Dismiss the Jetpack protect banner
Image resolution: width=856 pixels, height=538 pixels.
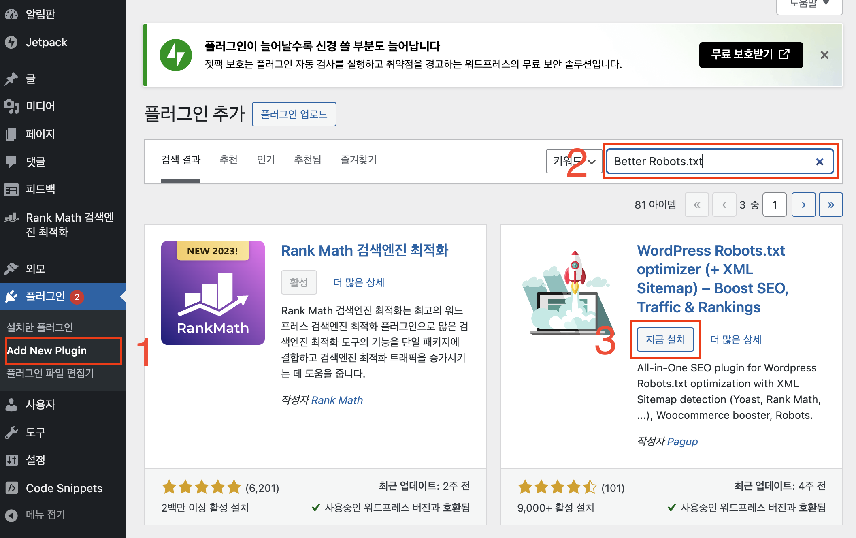coord(824,55)
